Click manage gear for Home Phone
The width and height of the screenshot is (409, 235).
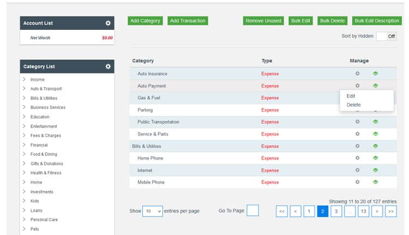click(357, 158)
